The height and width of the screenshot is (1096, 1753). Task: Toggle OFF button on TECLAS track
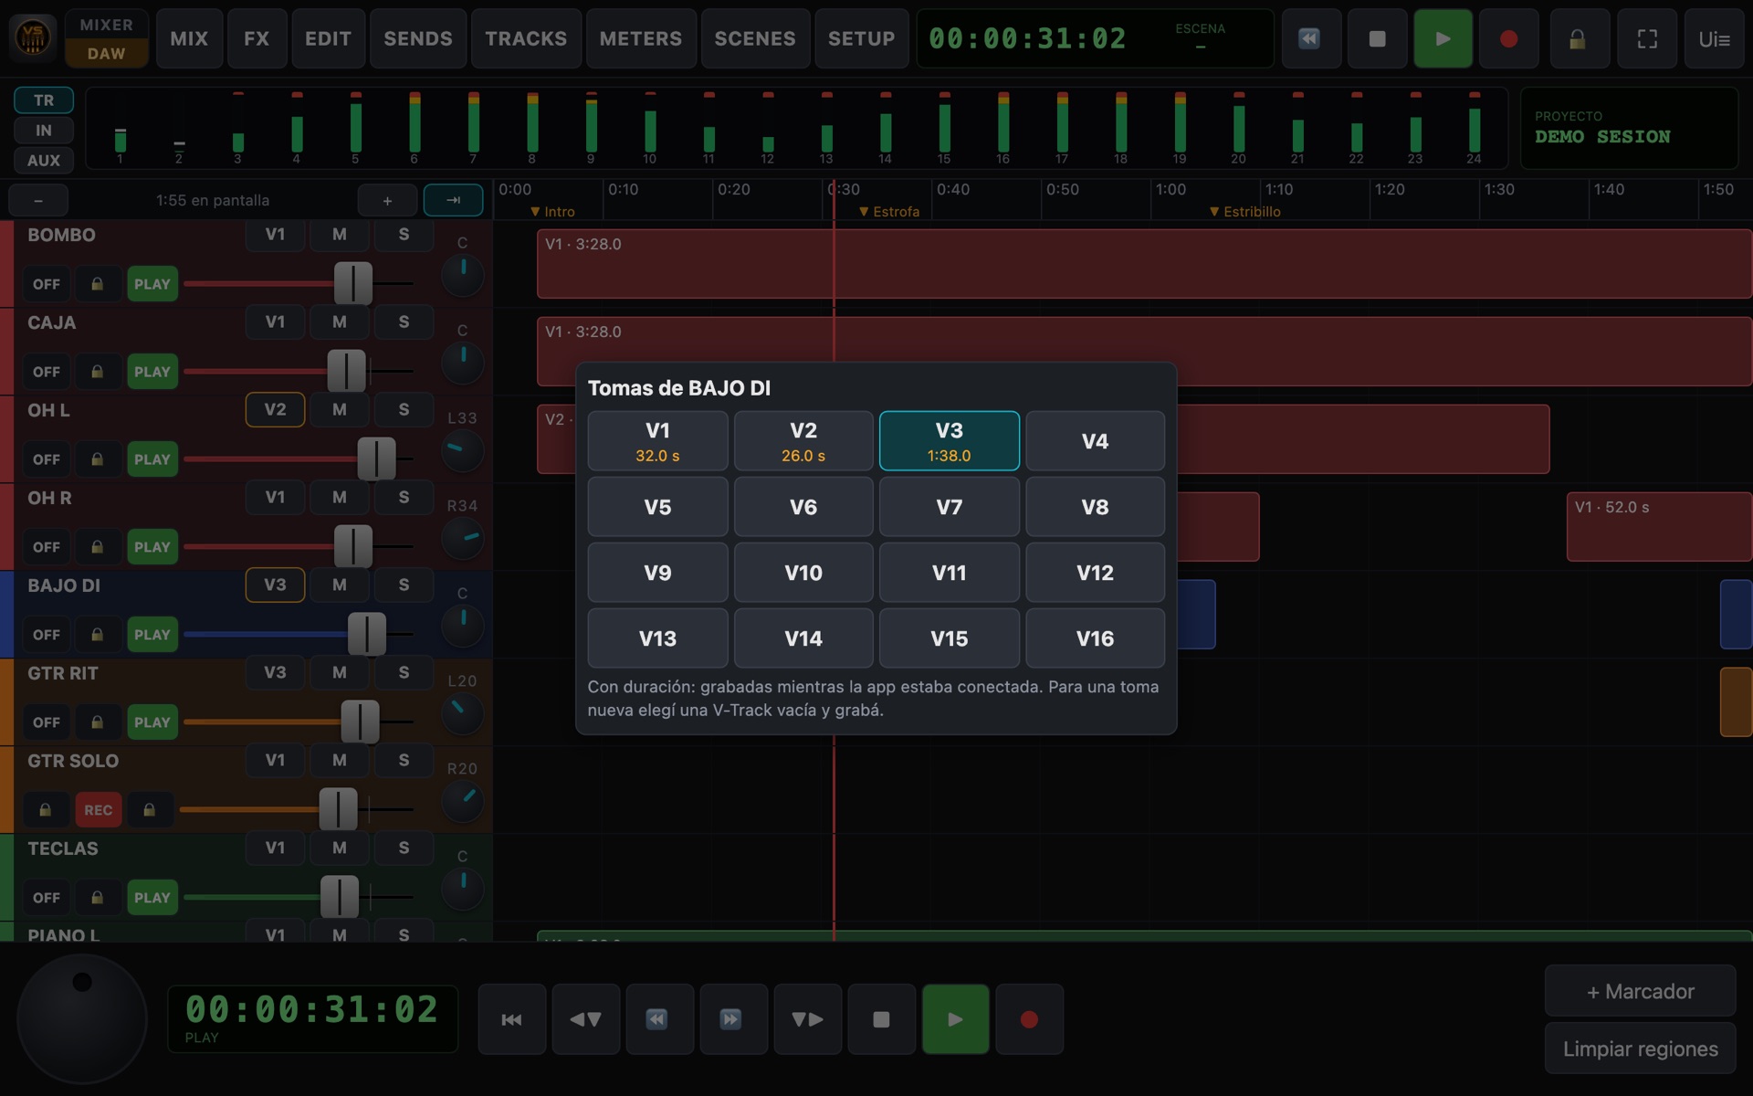click(x=47, y=898)
